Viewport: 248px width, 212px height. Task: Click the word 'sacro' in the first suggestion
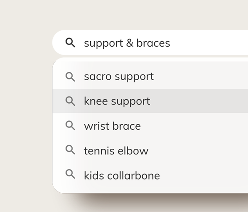98,77
